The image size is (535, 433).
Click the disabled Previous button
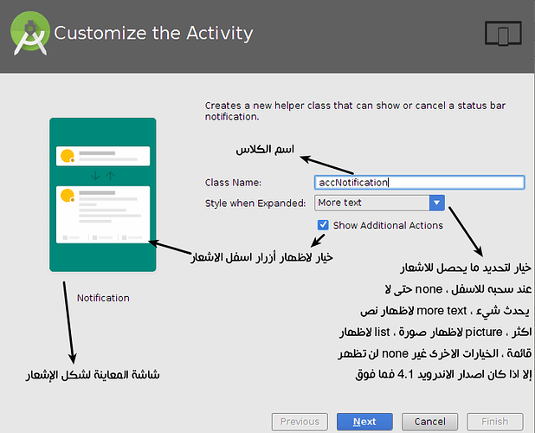click(300, 422)
